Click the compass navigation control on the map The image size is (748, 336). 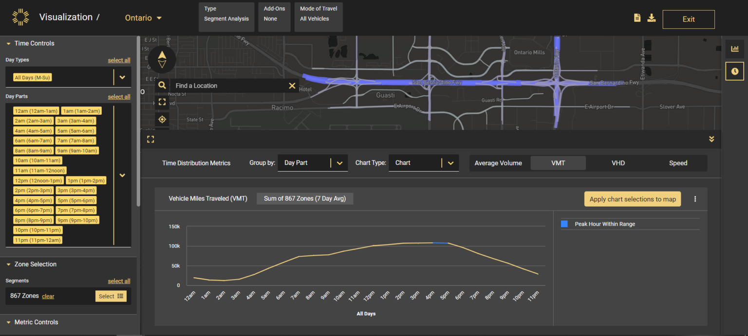click(x=162, y=59)
